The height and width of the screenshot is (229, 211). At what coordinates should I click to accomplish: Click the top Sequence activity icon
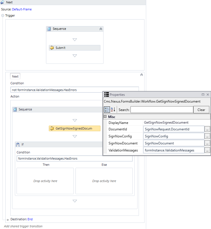[x=49, y=29]
